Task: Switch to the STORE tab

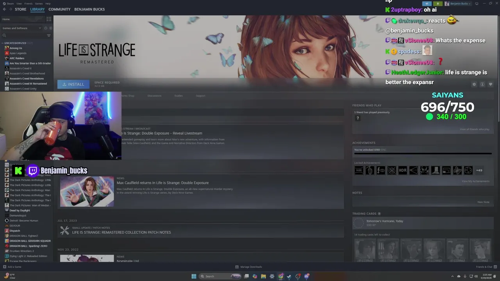Action: click(x=20, y=9)
